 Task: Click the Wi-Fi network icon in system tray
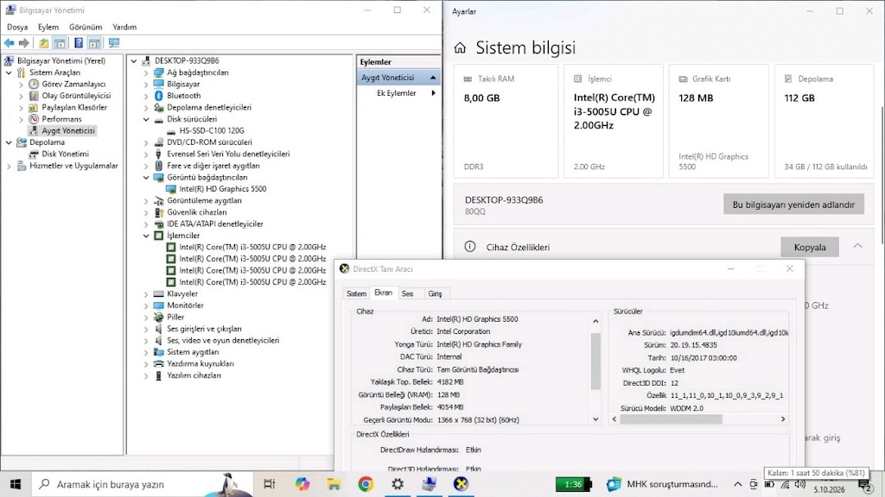[x=785, y=485]
